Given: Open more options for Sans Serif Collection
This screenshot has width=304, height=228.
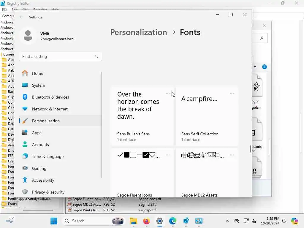Looking at the screenshot, I should click(x=232, y=94).
